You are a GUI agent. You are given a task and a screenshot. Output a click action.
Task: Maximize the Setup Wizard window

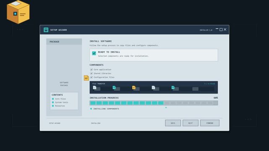point(221,30)
